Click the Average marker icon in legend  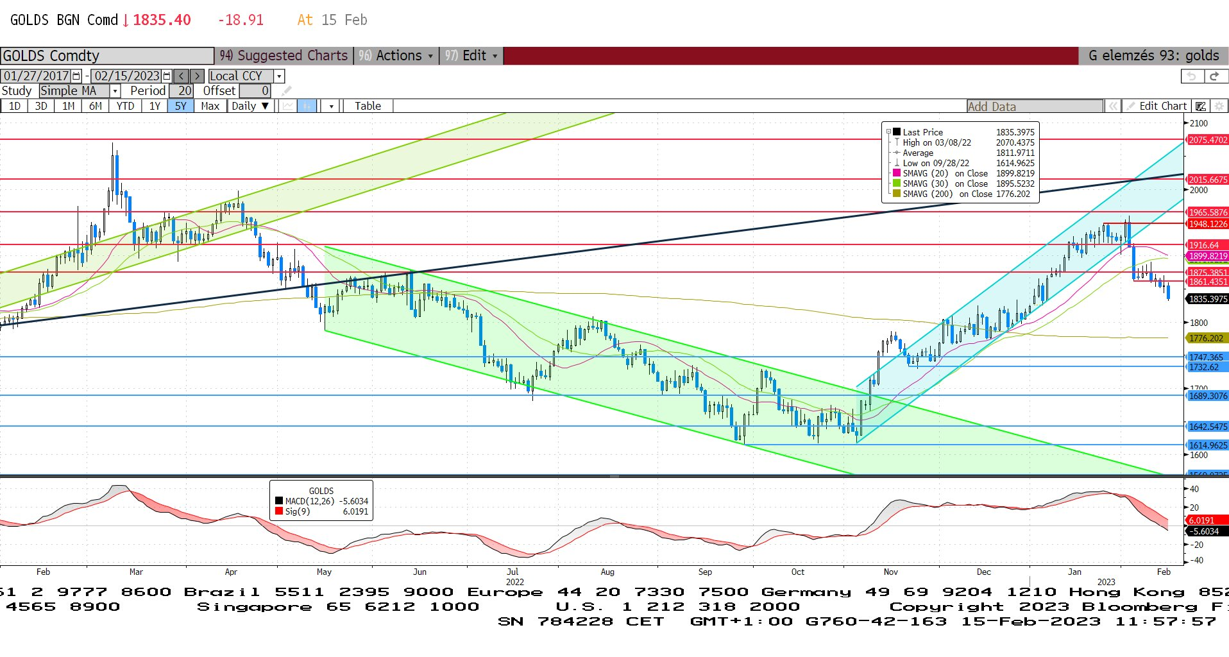point(897,153)
